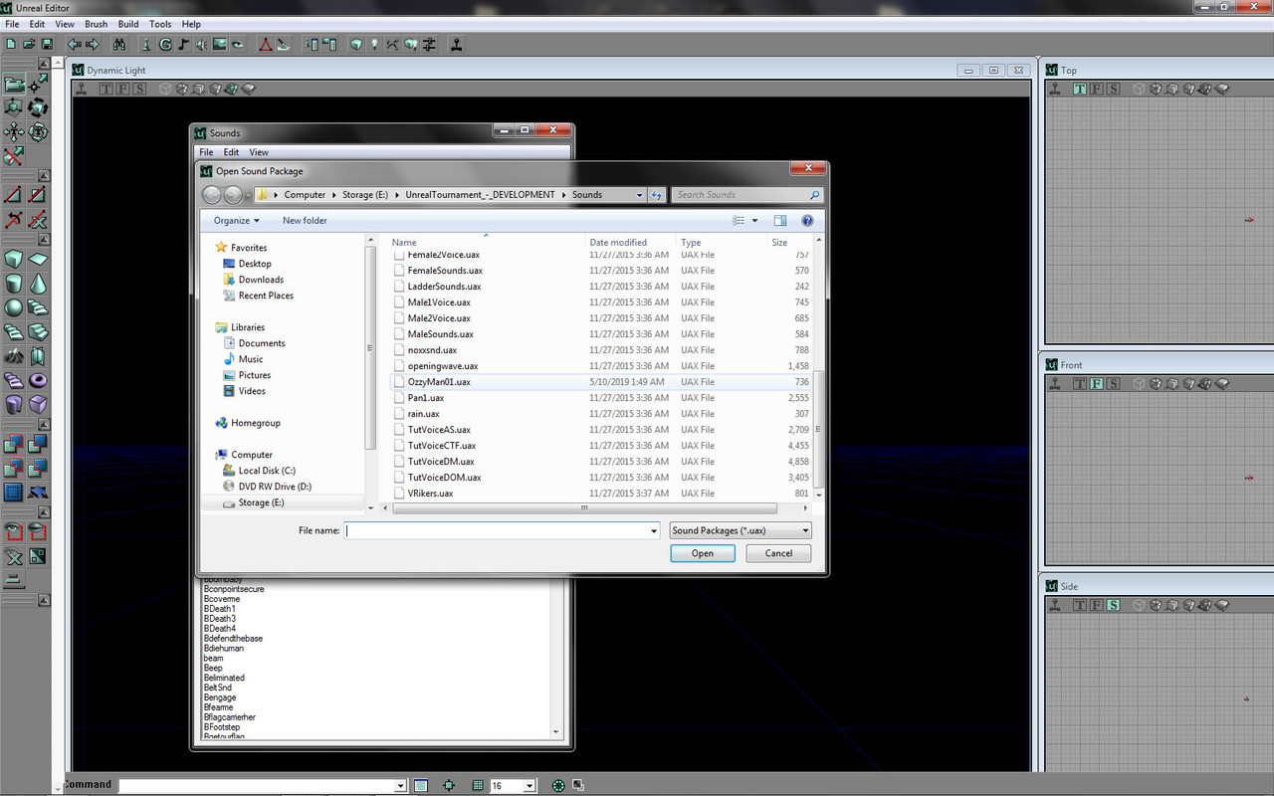
Task: Open the Sound browser speaker icon
Action: coord(201,45)
